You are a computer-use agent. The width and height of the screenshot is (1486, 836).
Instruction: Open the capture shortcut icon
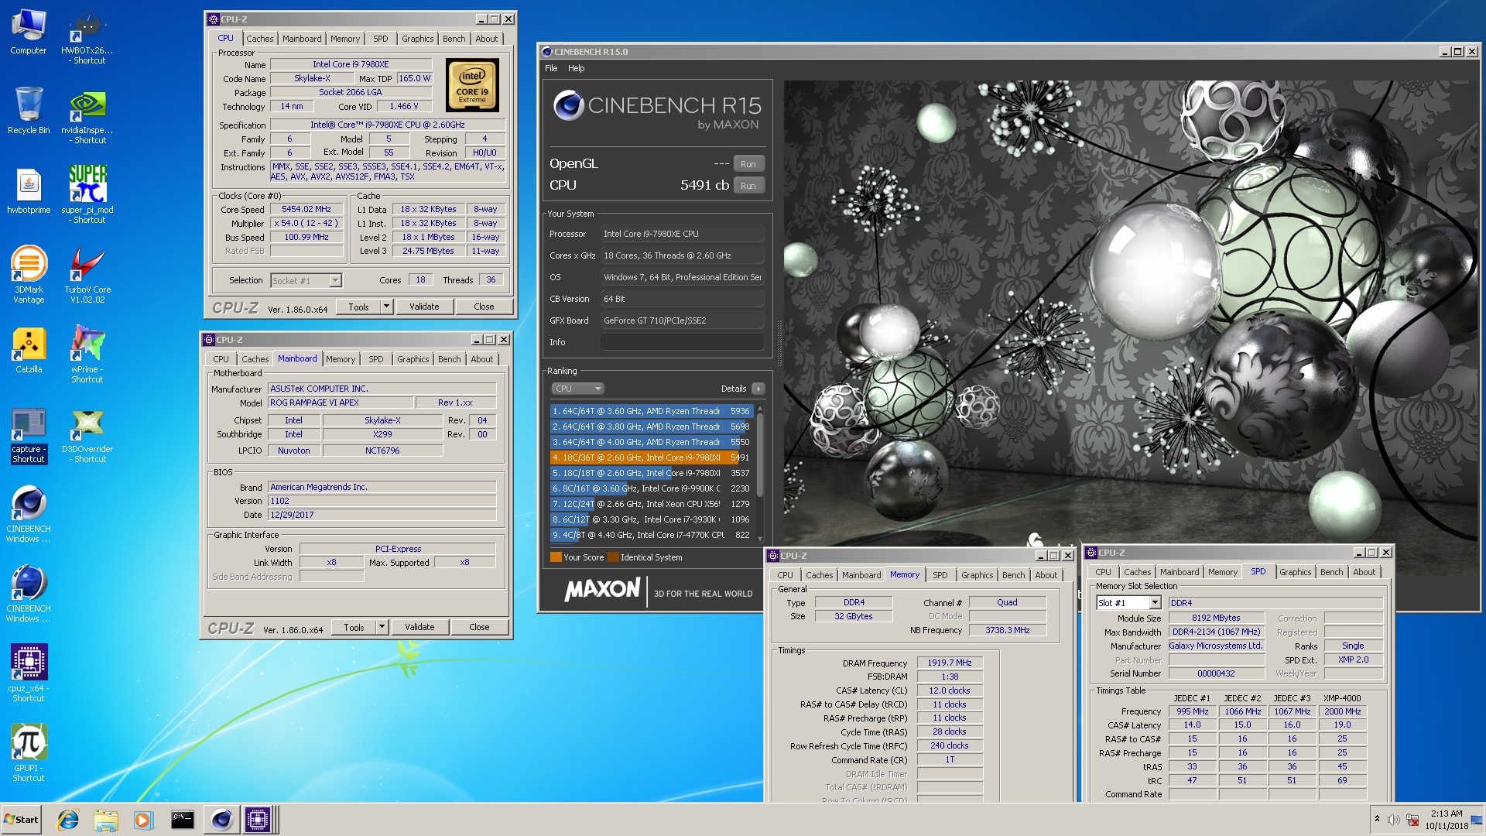[29, 435]
